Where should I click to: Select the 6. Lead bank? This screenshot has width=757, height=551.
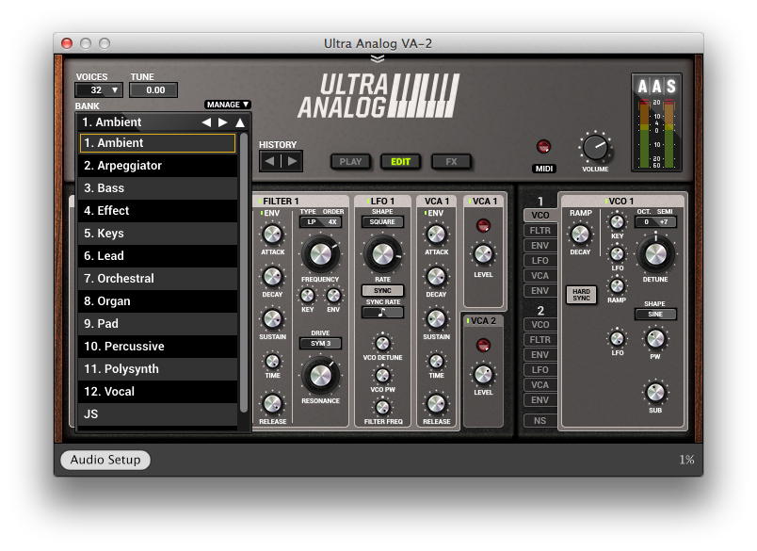pos(158,256)
